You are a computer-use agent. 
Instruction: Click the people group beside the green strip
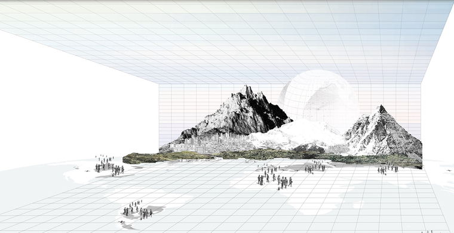pyautogui.click(x=315, y=167)
